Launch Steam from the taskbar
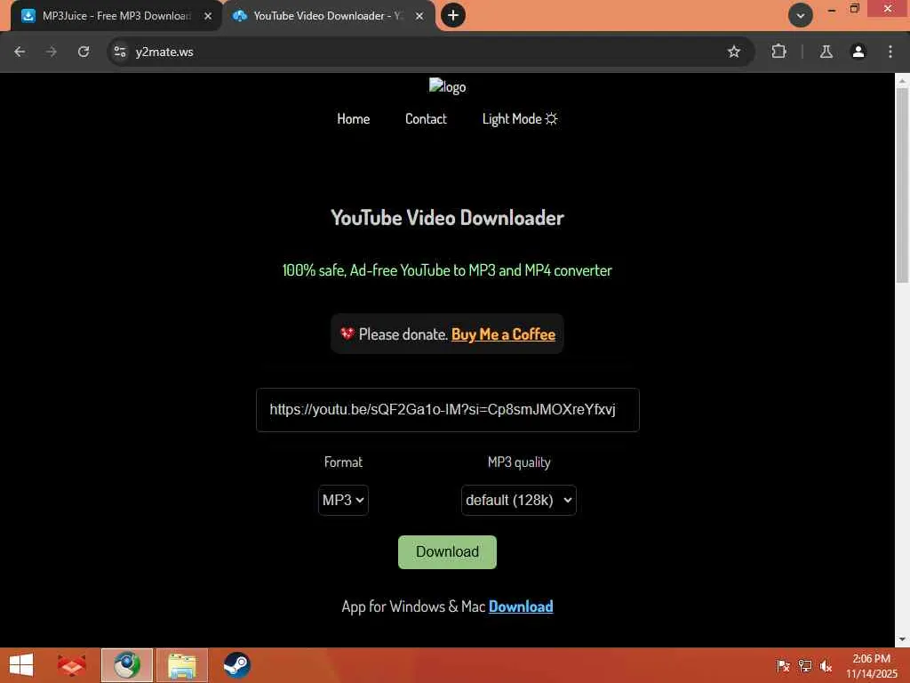The height and width of the screenshot is (683, 910). pyautogui.click(x=236, y=665)
